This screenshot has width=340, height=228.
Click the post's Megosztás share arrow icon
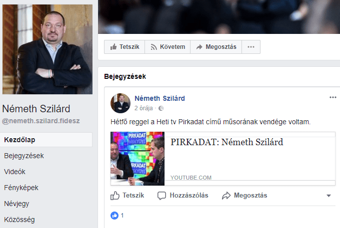(x=226, y=196)
